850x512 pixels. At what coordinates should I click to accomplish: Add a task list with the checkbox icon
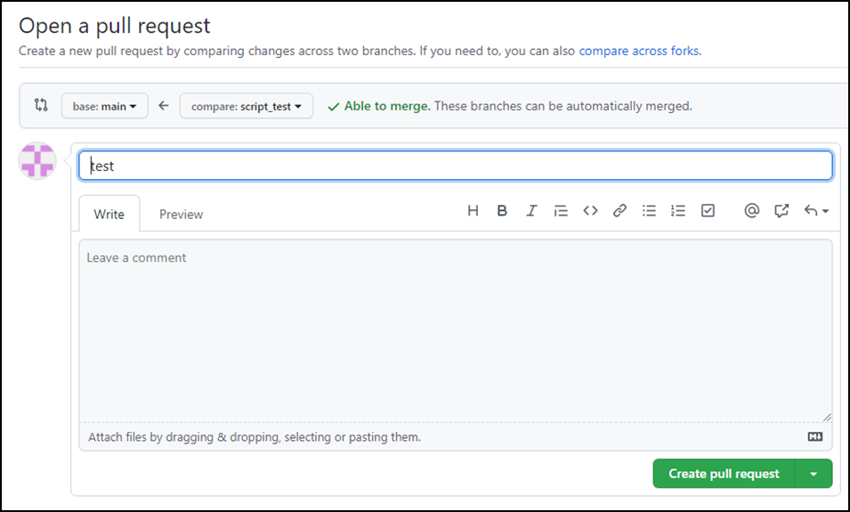tap(708, 210)
